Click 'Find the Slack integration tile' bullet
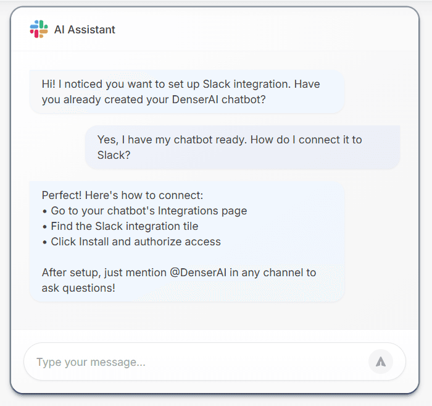The width and height of the screenshot is (432, 406). [120, 226]
